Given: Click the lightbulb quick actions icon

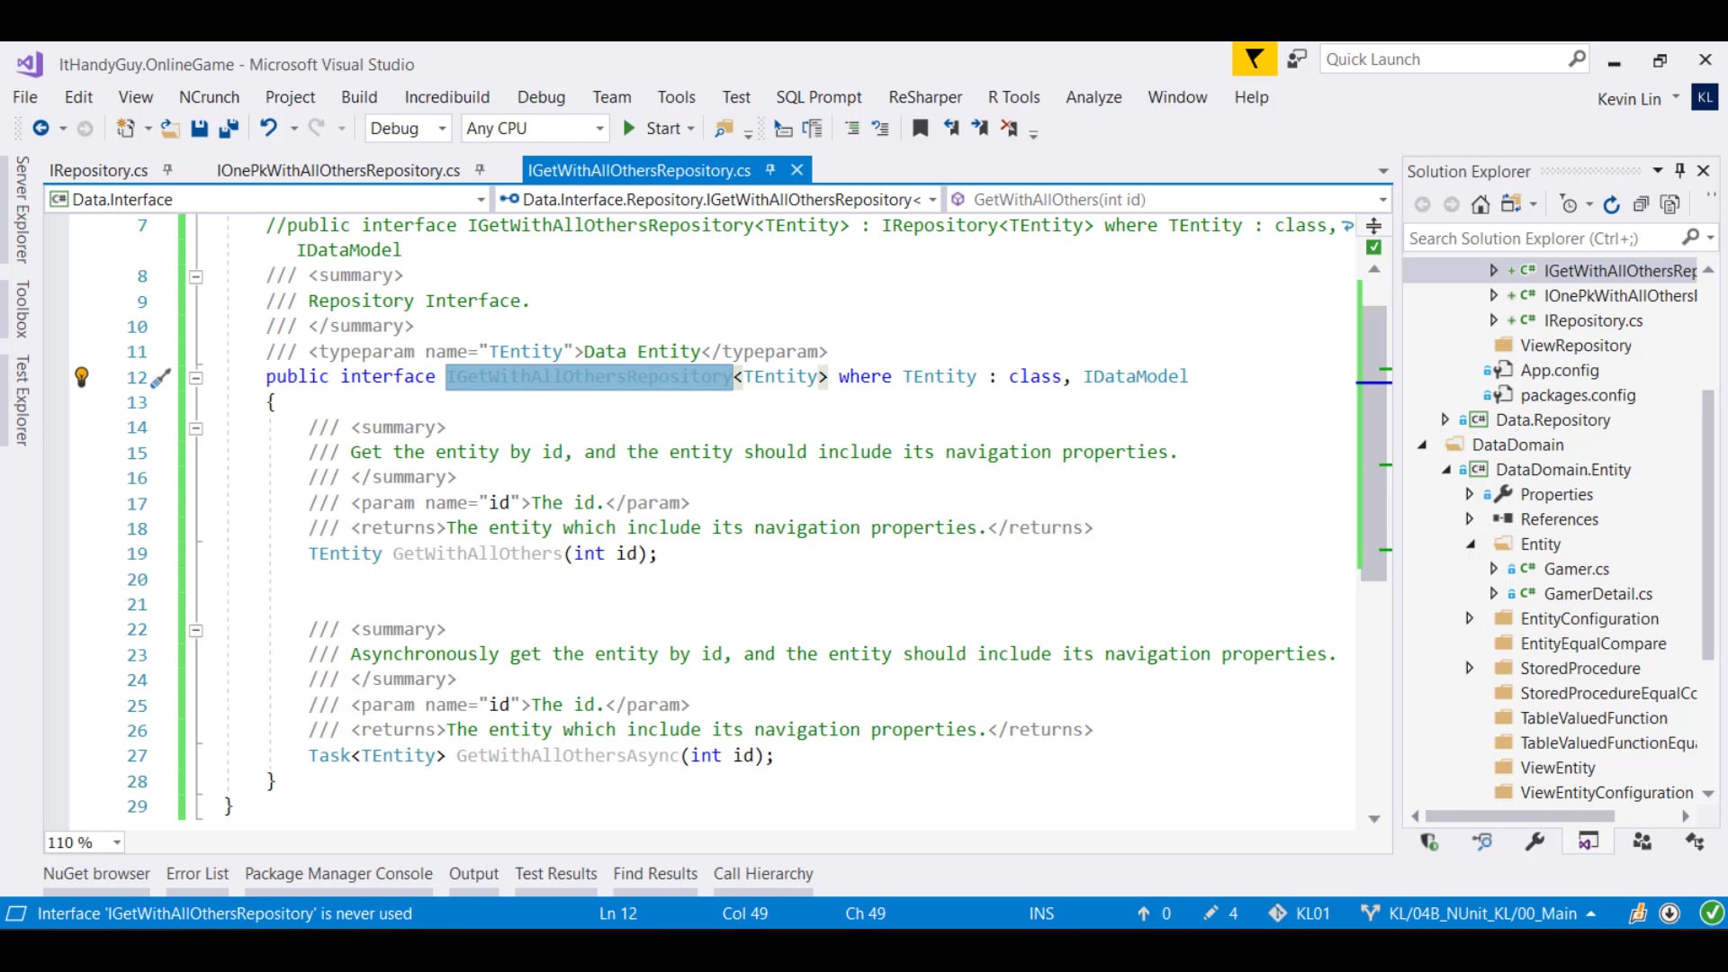Looking at the screenshot, I should point(82,378).
